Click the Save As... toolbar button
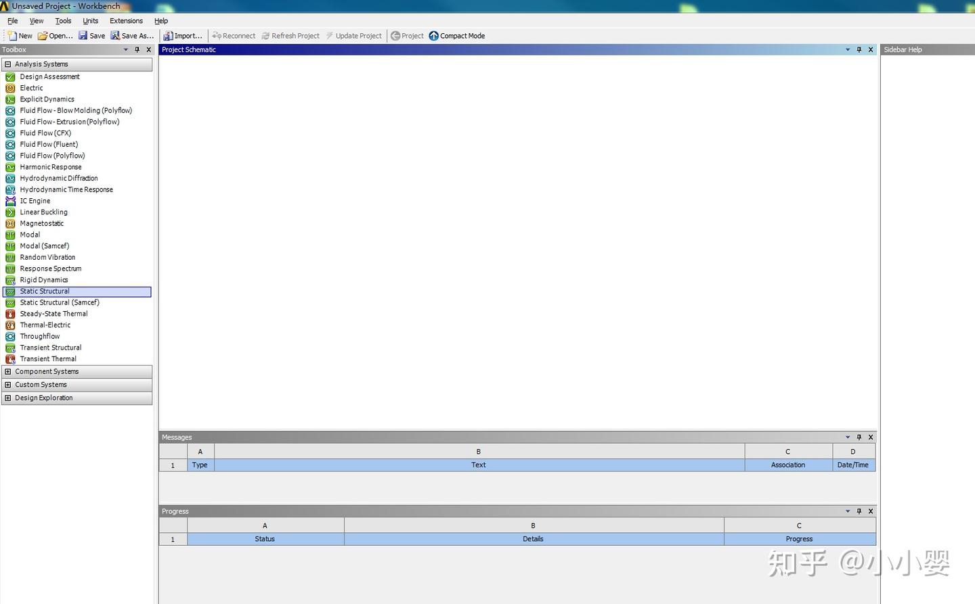Screen dimensions: 975x604 pyautogui.click(x=133, y=36)
